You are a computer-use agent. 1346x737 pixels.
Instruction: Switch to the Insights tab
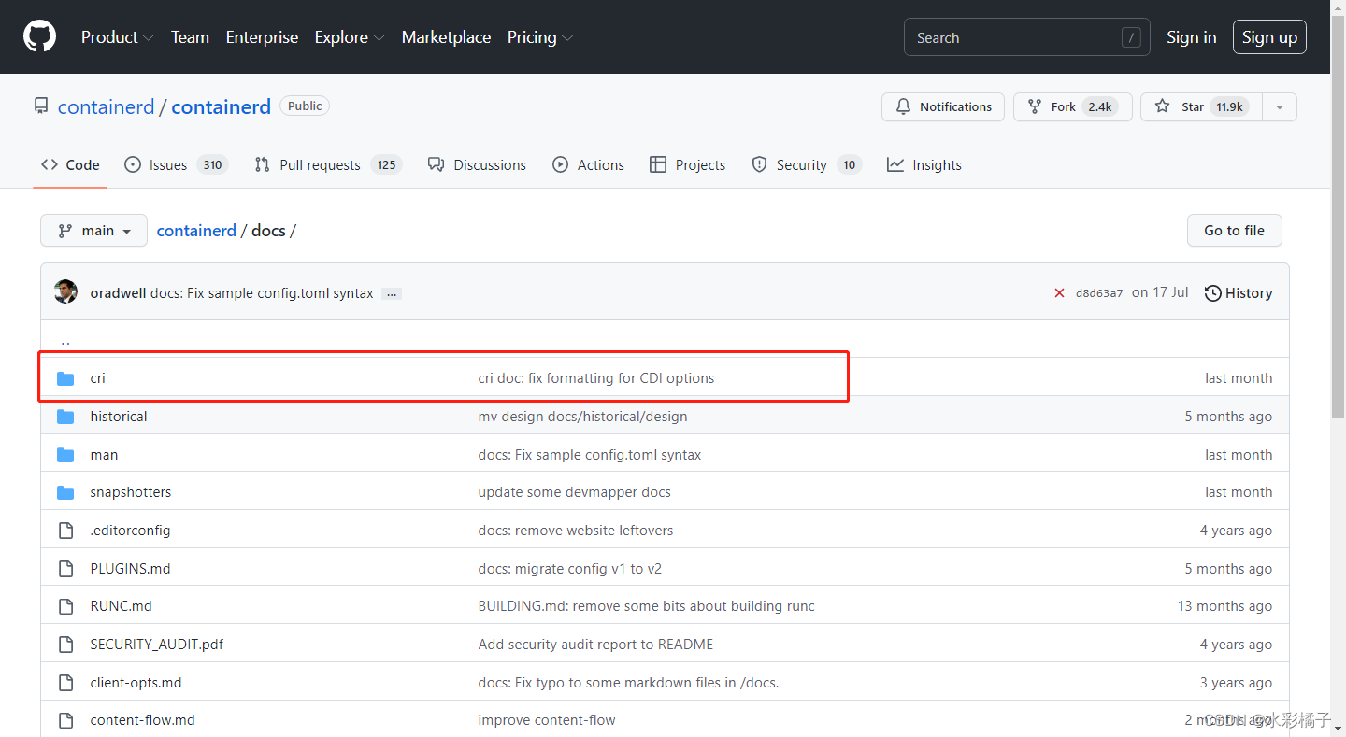pyautogui.click(x=924, y=164)
